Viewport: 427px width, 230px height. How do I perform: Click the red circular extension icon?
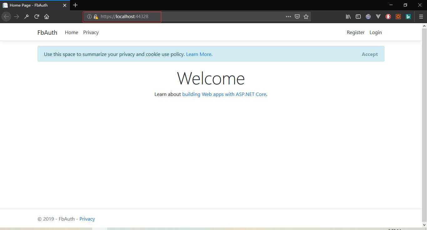click(x=388, y=17)
